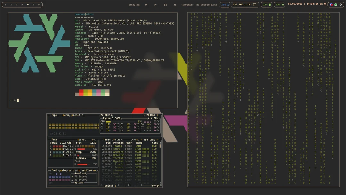Click the io label in the disks panel
346x195 pixels.
pyautogui.click(x=93, y=140)
